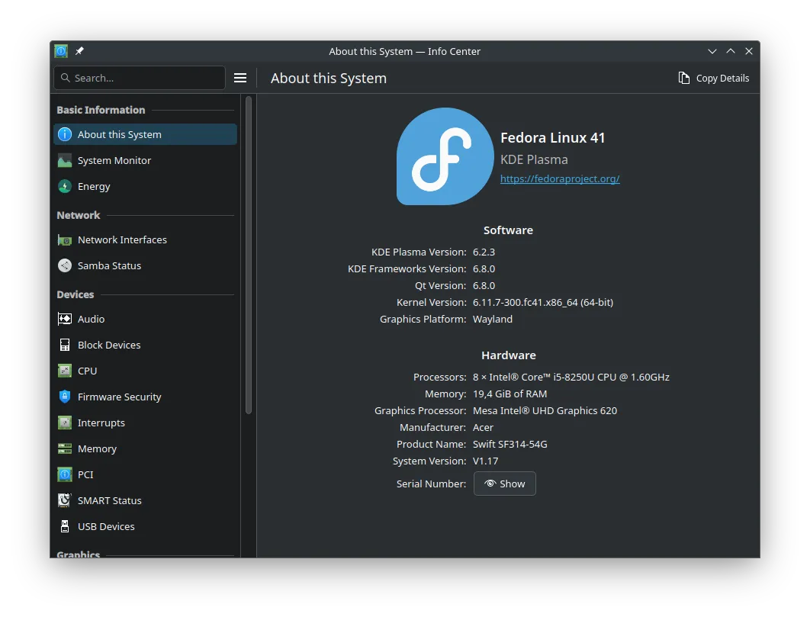This screenshot has height=617, width=810.
Task: Click the Search input field
Action: pyautogui.click(x=145, y=78)
